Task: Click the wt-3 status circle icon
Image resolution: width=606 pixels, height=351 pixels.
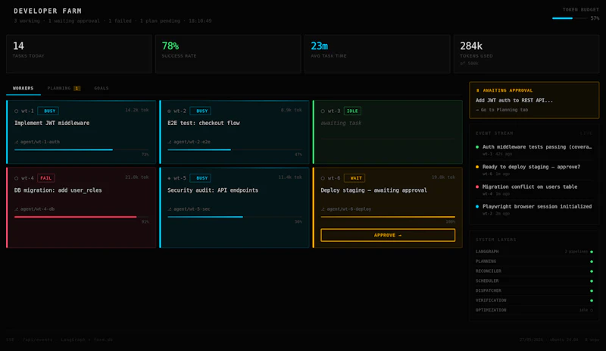Action: point(323,111)
